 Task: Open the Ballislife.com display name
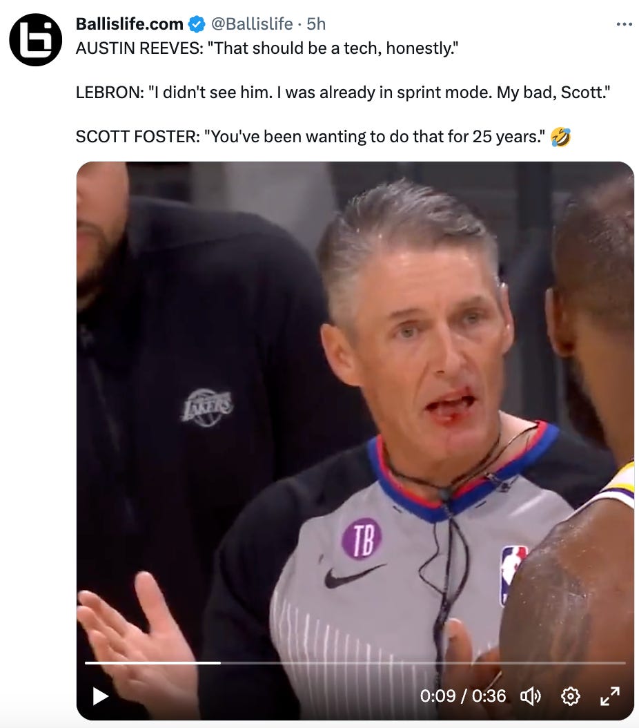pos(129,23)
